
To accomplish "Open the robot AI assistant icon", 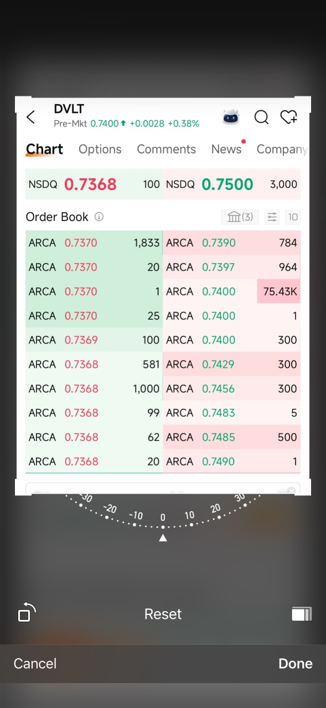I will click(231, 117).
